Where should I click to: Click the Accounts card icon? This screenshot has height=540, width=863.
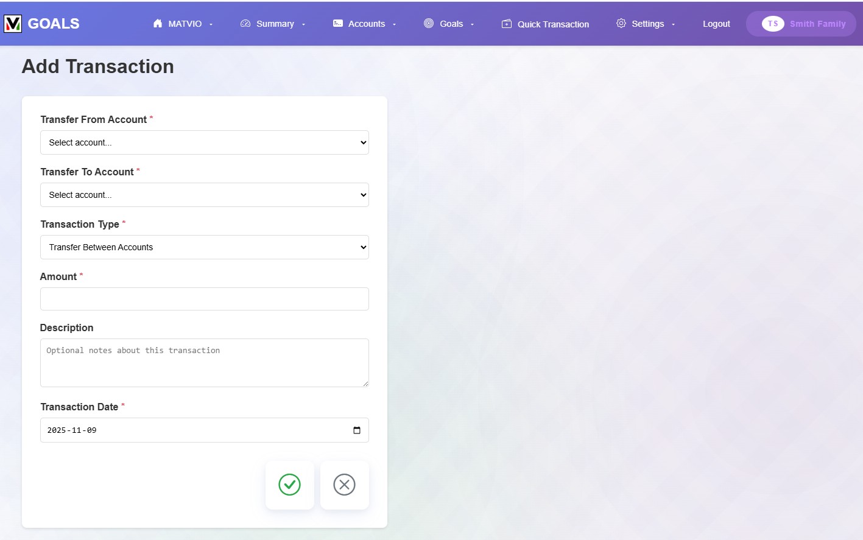[x=337, y=24]
